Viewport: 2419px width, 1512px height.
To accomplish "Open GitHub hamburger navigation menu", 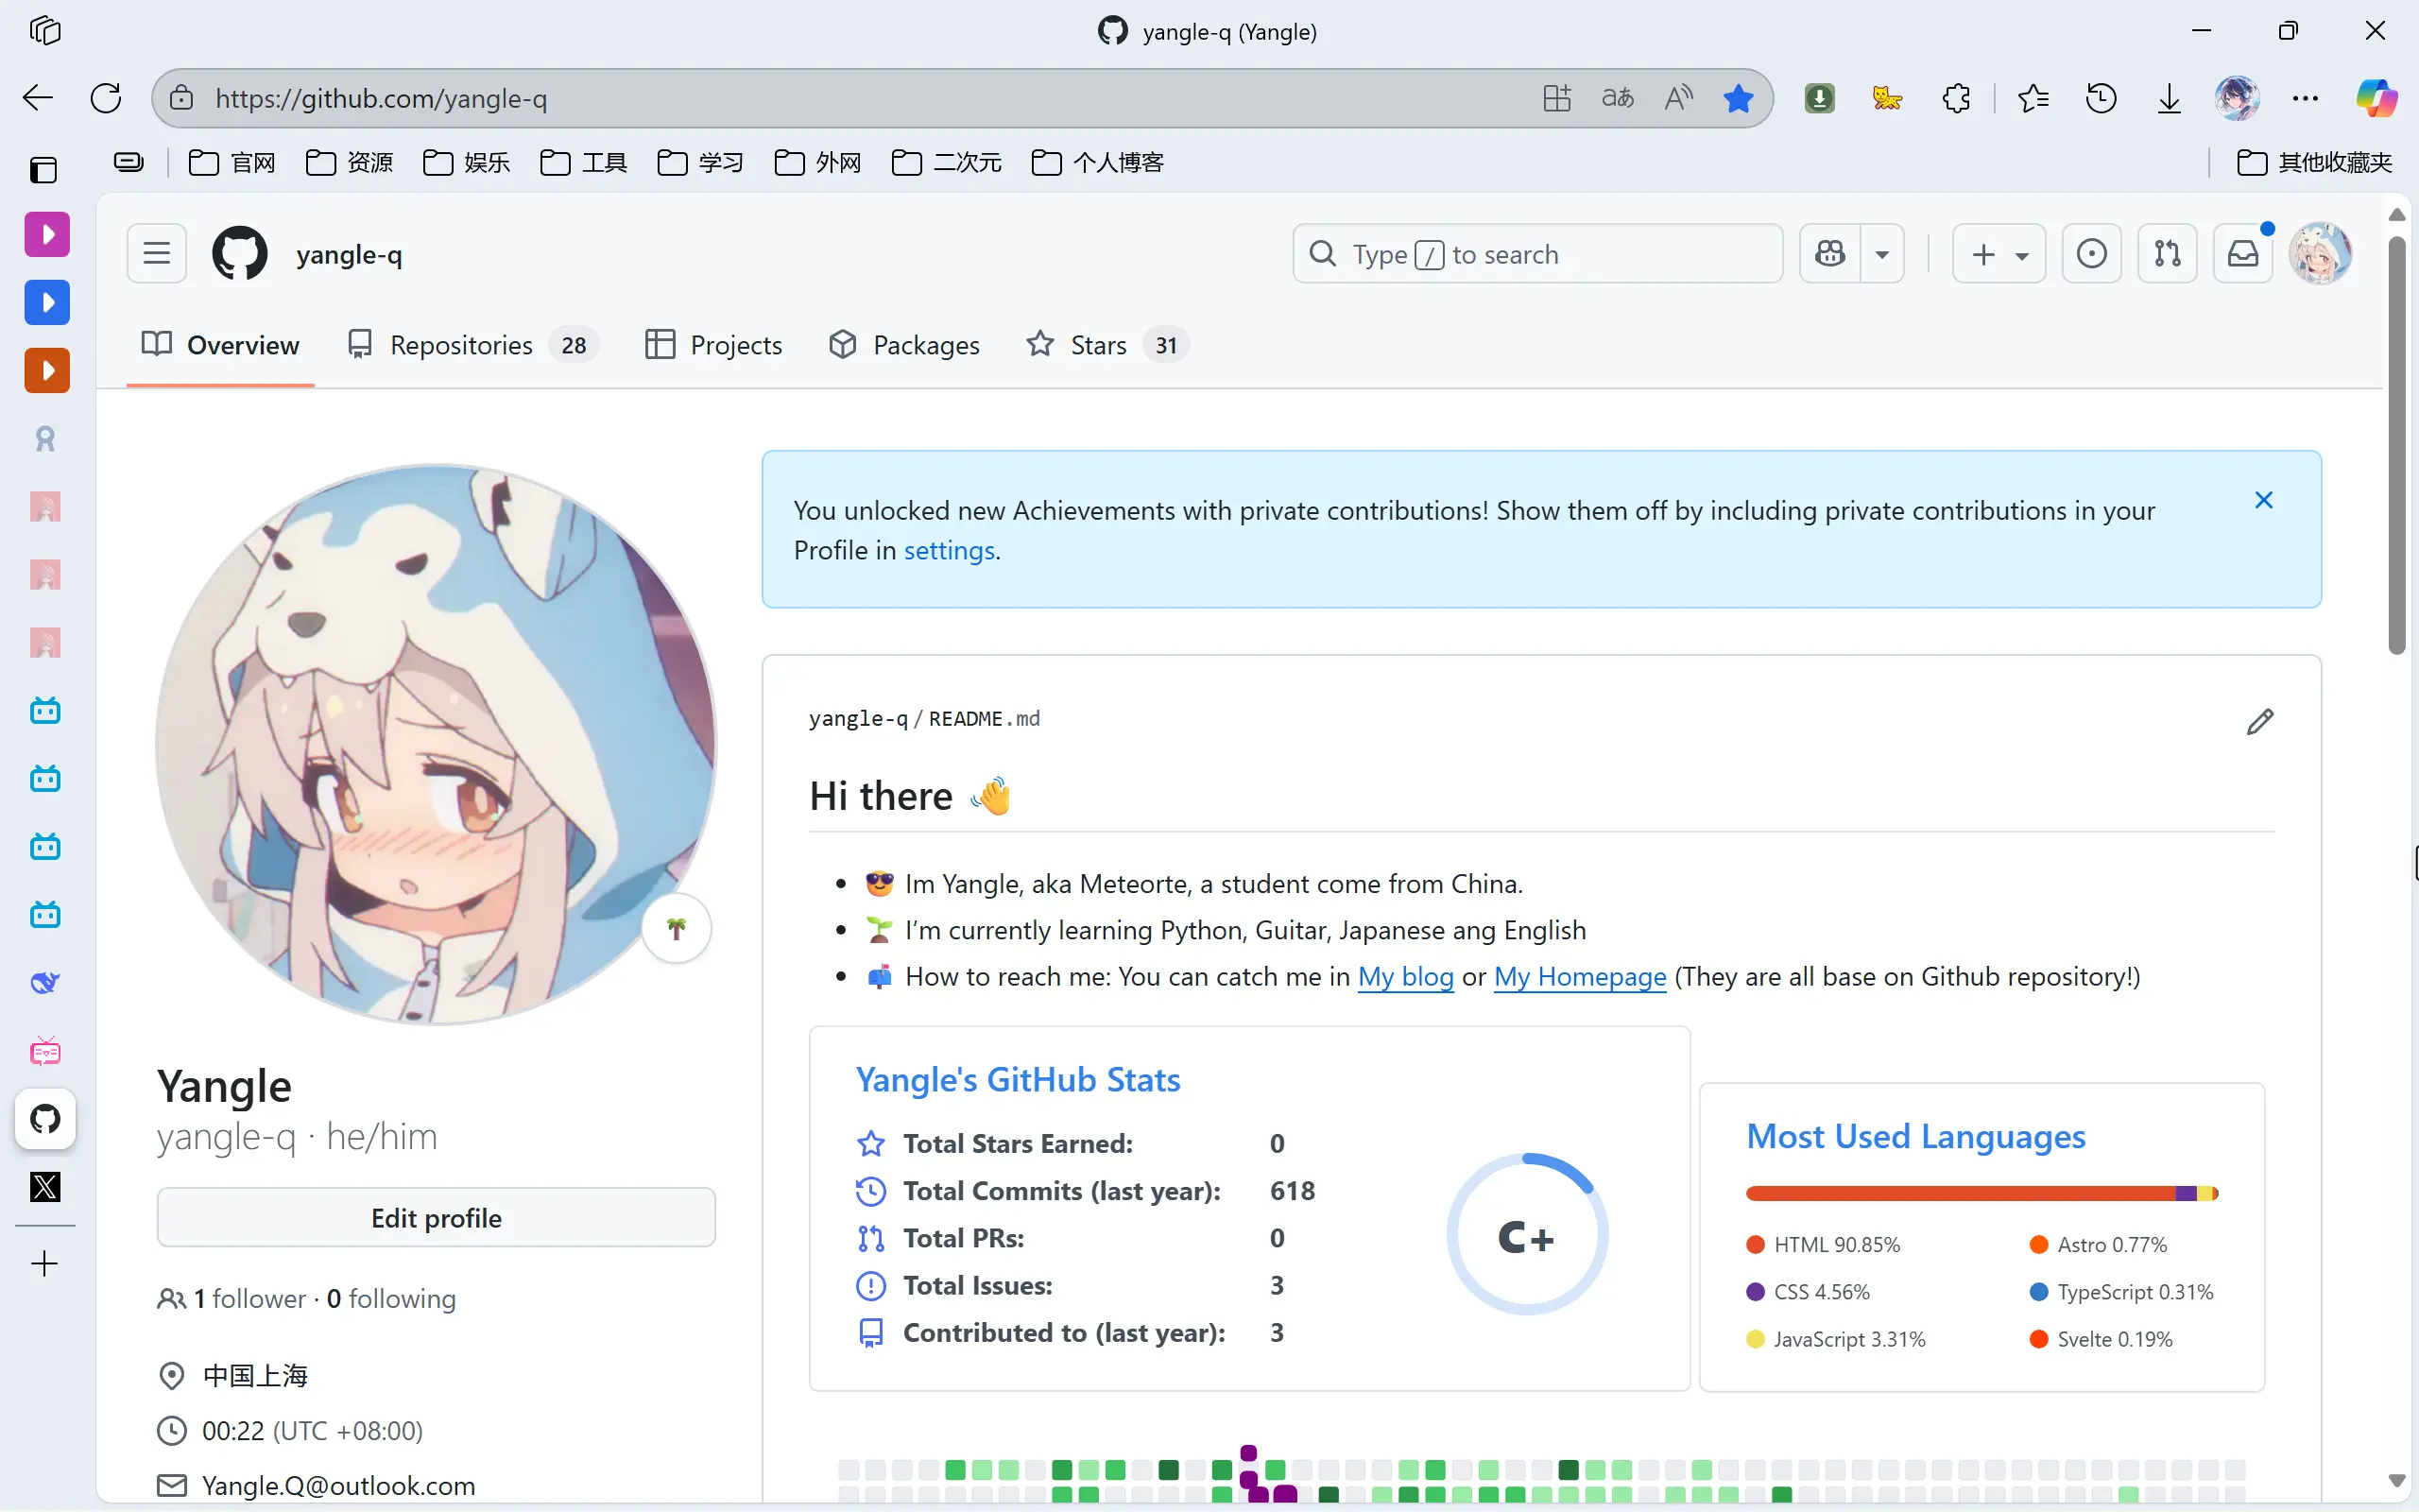I will (x=156, y=254).
